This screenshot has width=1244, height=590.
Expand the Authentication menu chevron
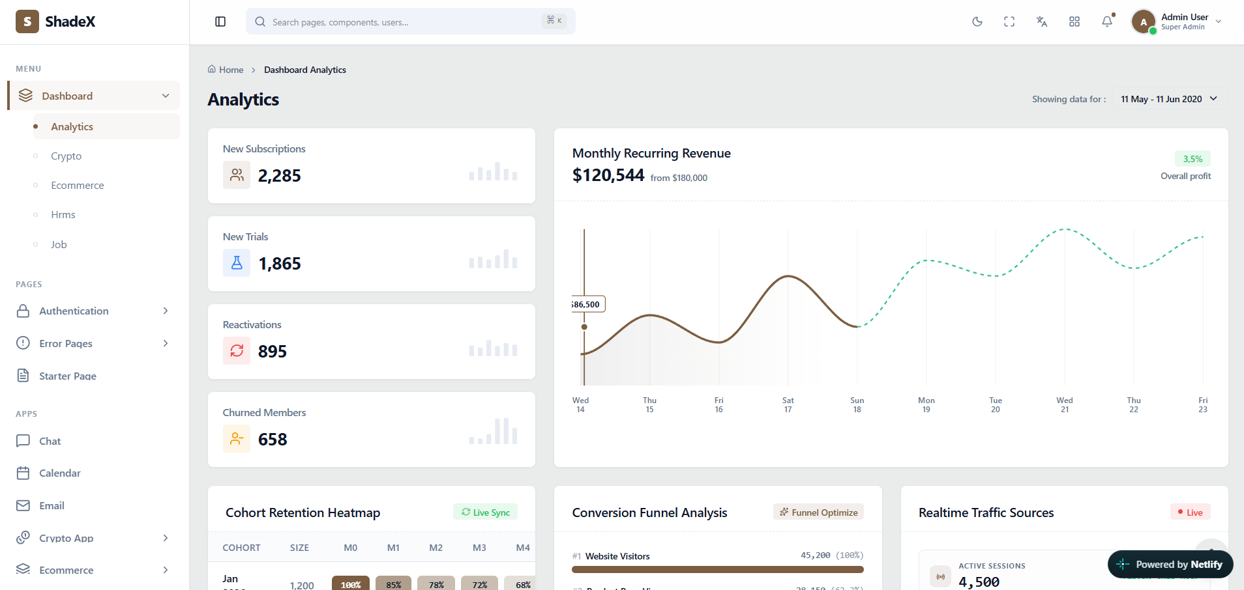(166, 311)
